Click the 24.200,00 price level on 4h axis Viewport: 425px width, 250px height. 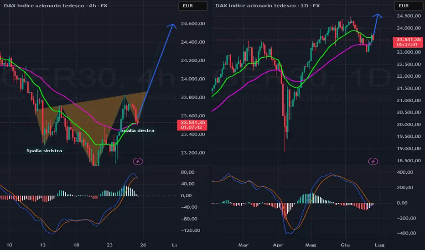(x=193, y=60)
